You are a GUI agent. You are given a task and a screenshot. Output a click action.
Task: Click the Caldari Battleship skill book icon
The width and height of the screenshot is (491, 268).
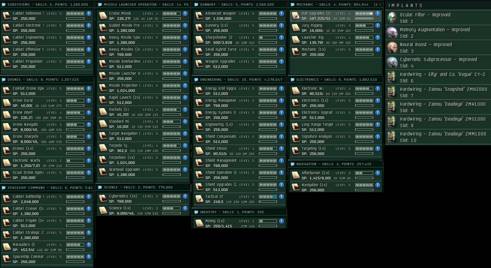tap(6, 199)
